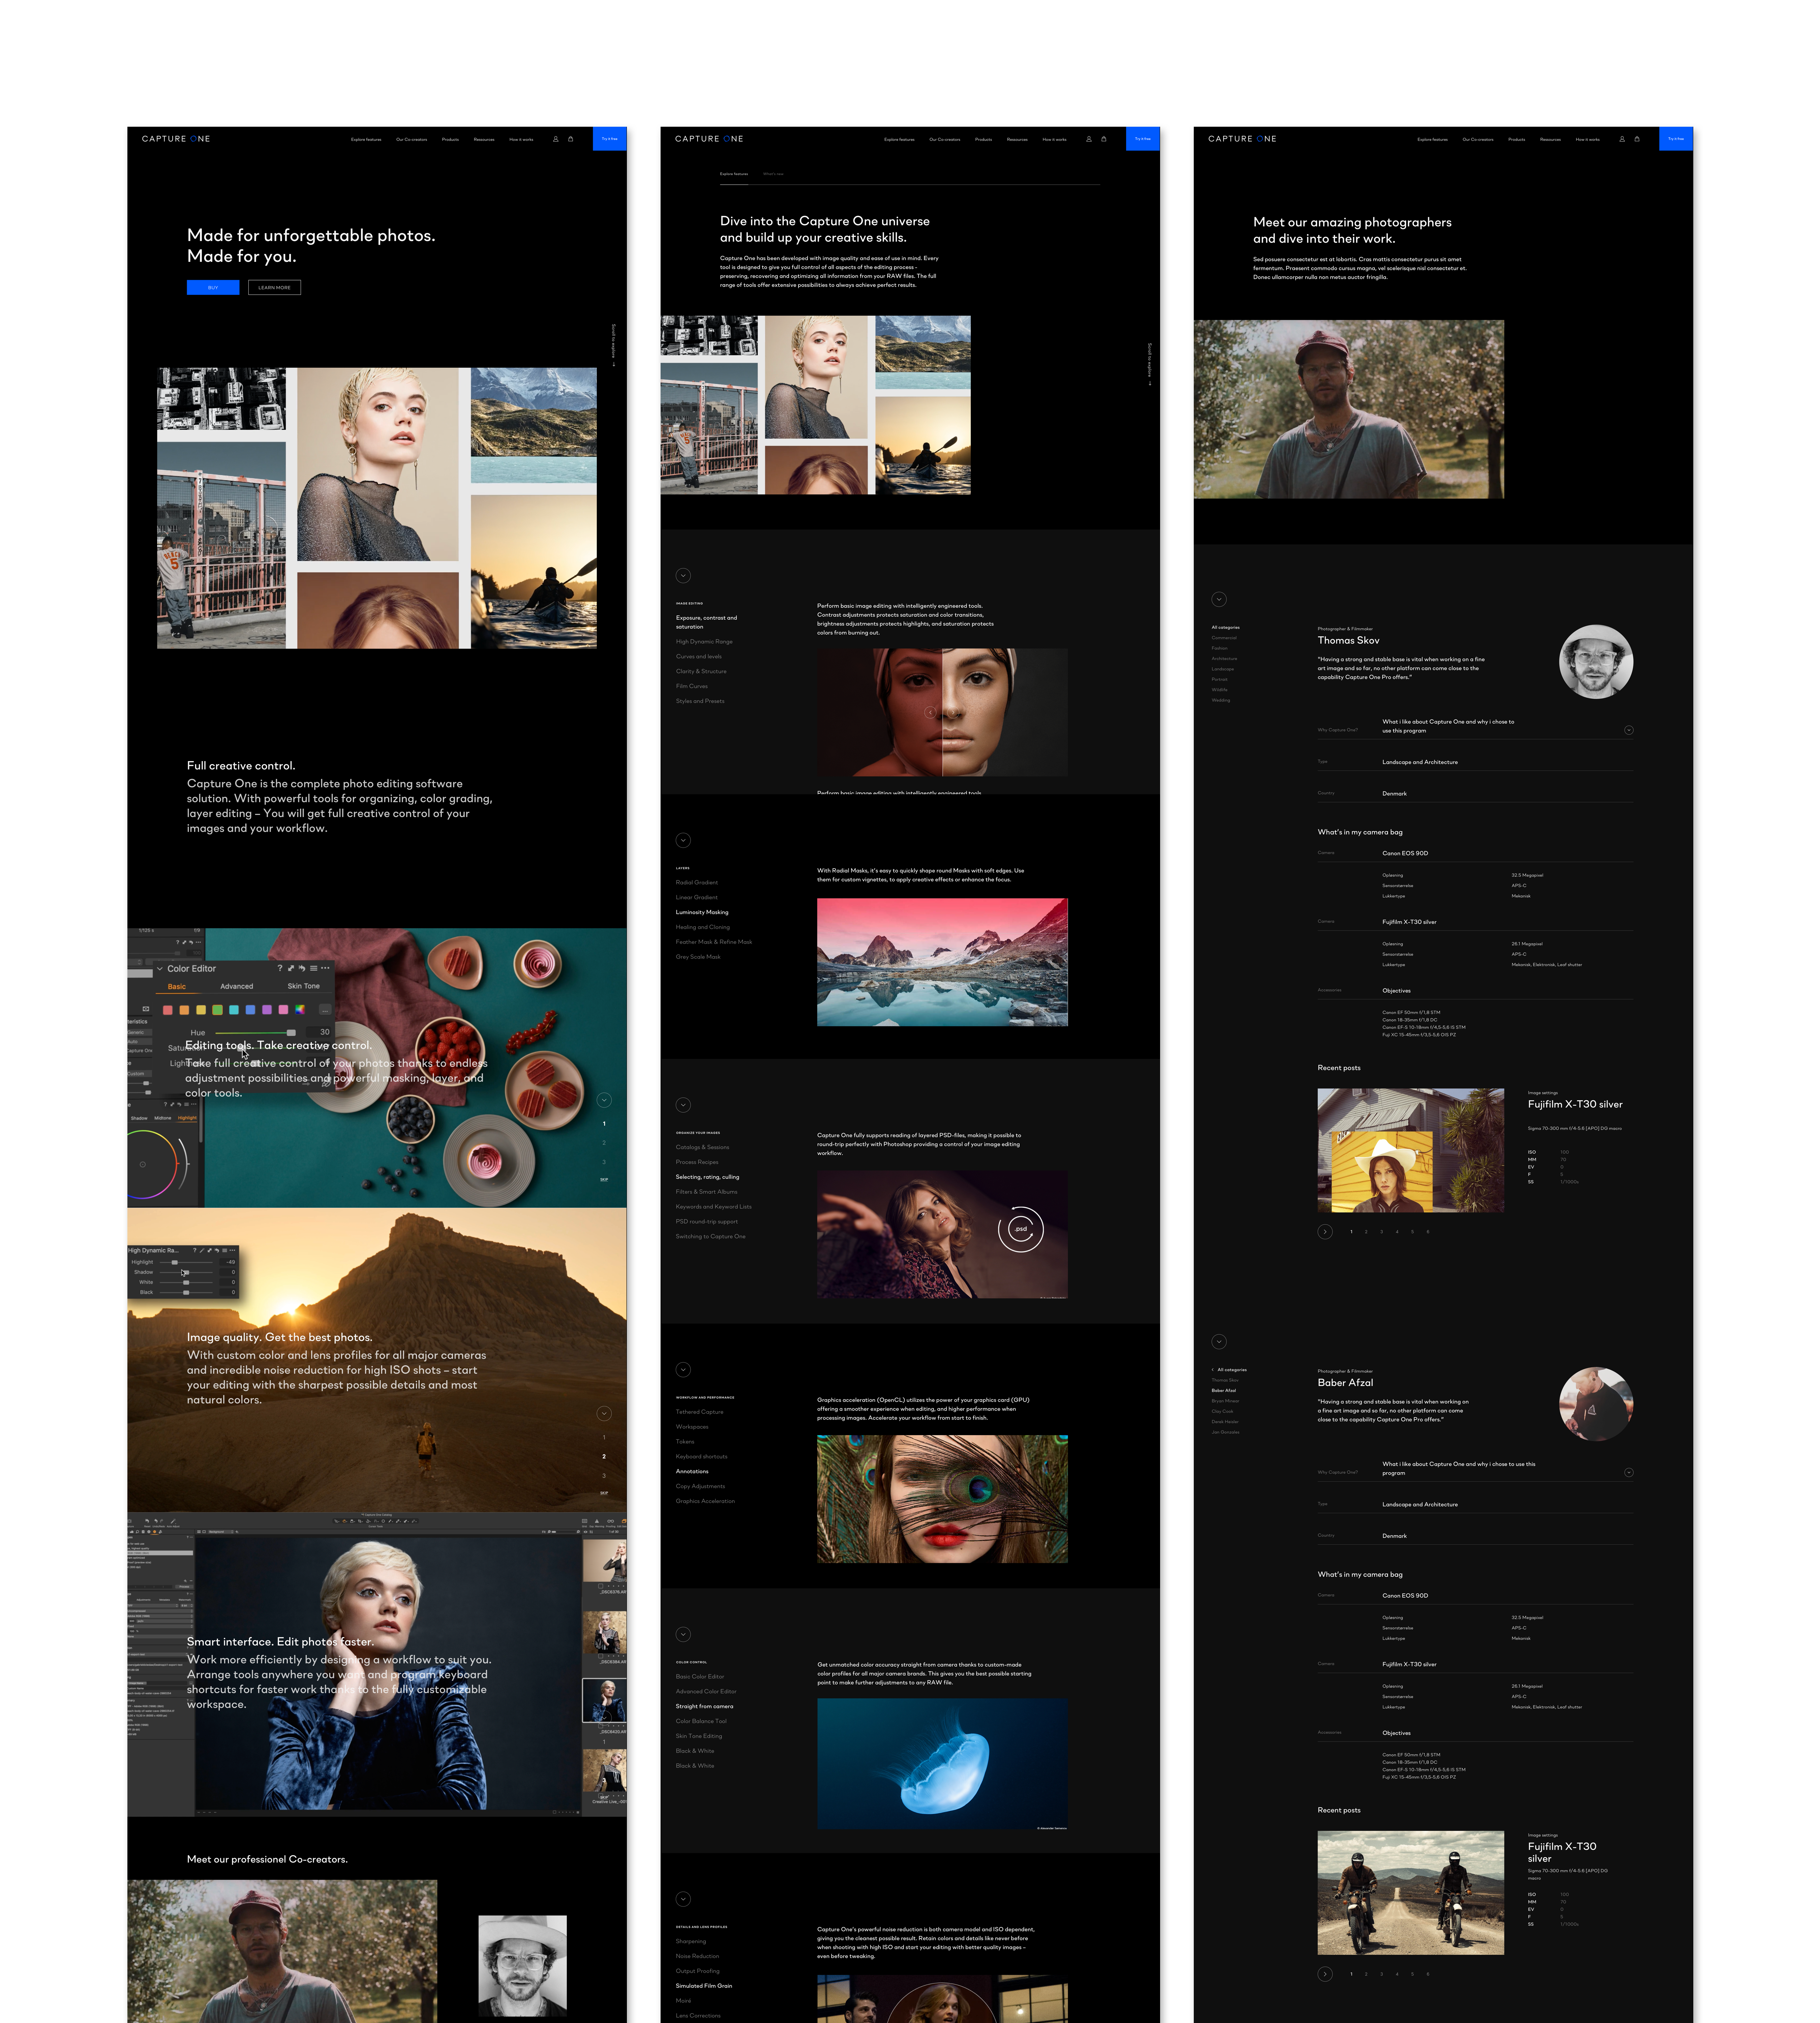The height and width of the screenshot is (2023, 1820).
Task: Click Capture One logo on features page
Action: click(x=709, y=139)
